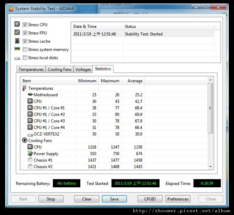Click the Power Supply minimum value 510
The height and width of the screenshot is (215, 234).
pyautogui.click(x=93, y=154)
